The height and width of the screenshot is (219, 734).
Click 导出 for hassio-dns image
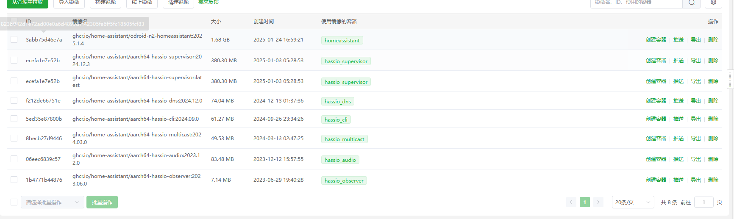(696, 100)
